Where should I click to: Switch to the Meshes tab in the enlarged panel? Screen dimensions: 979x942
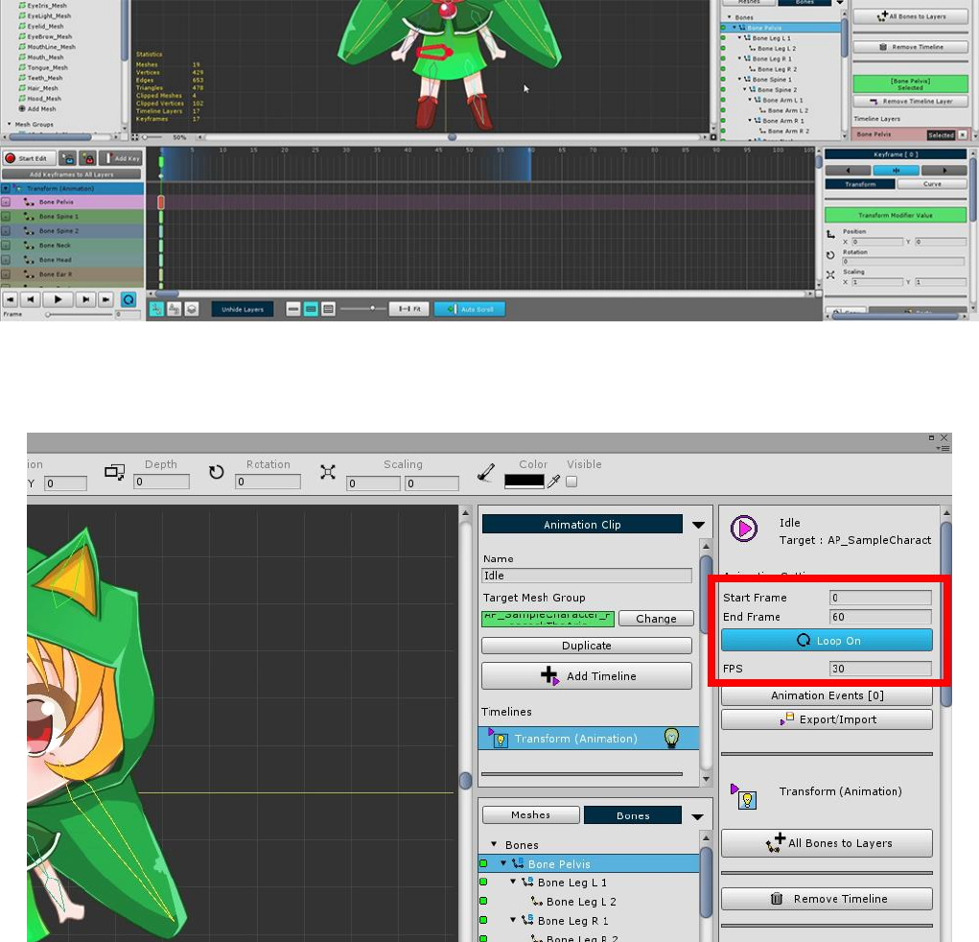(x=530, y=814)
